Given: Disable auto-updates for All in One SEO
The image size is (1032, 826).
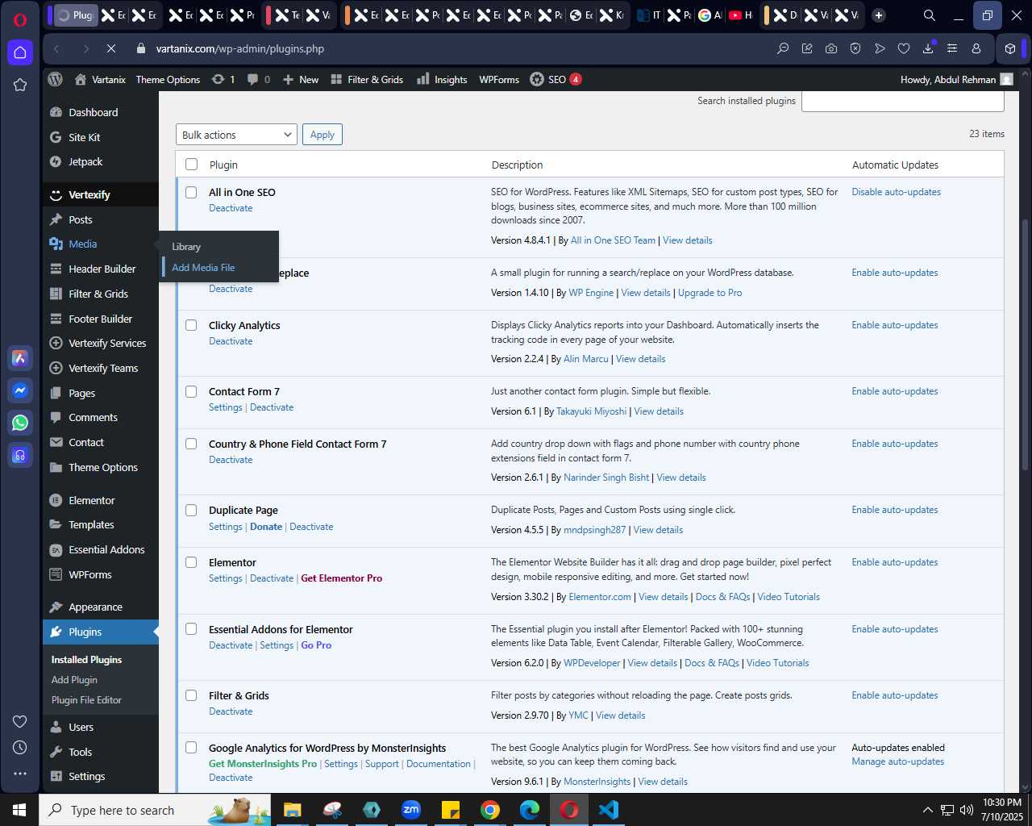Looking at the screenshot, I should (x=896, y=192).
